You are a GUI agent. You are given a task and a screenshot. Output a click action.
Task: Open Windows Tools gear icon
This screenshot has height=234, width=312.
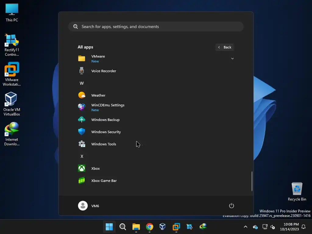82,144
